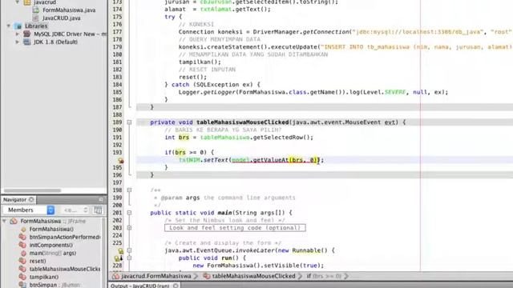Click the override annotation icon on run() line
Screen dimensions: 513x288
click(x=119, y=258)
